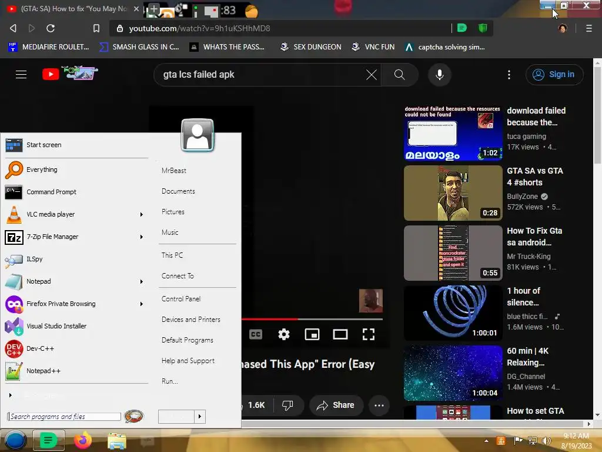Click the volume speaker tray icon
602x452 pixels.
coord(546,441)
